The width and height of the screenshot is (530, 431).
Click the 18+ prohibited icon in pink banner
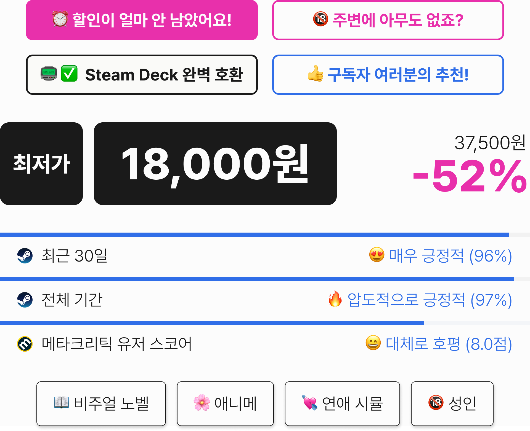pos(321,19)
